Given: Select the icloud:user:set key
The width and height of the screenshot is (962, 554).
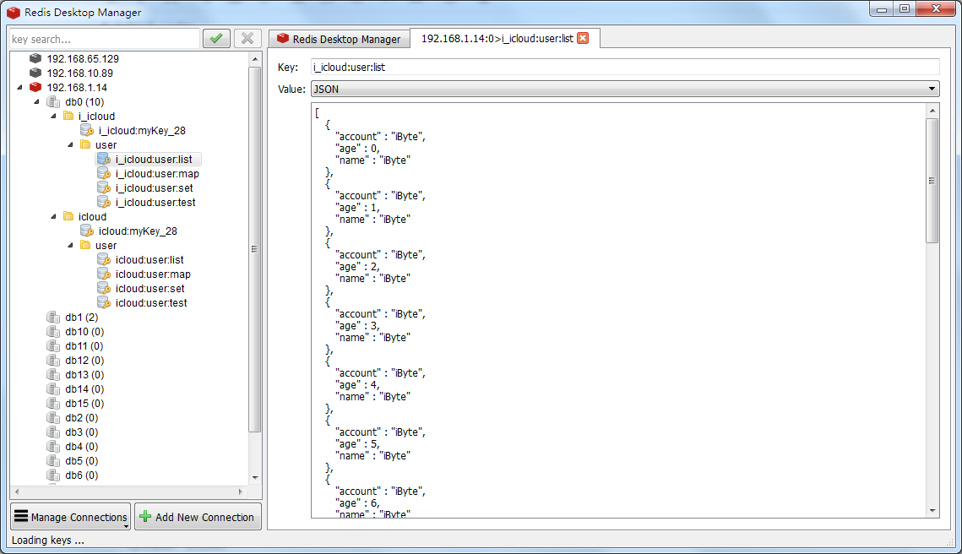Looking at the screenshot, I should (149, 288).
